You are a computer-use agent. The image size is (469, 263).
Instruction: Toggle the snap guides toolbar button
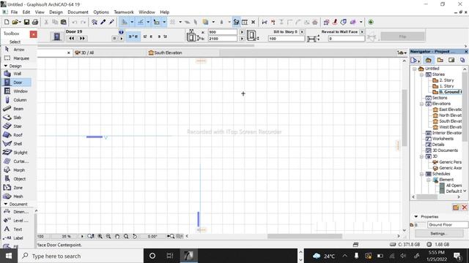[140, 22]
